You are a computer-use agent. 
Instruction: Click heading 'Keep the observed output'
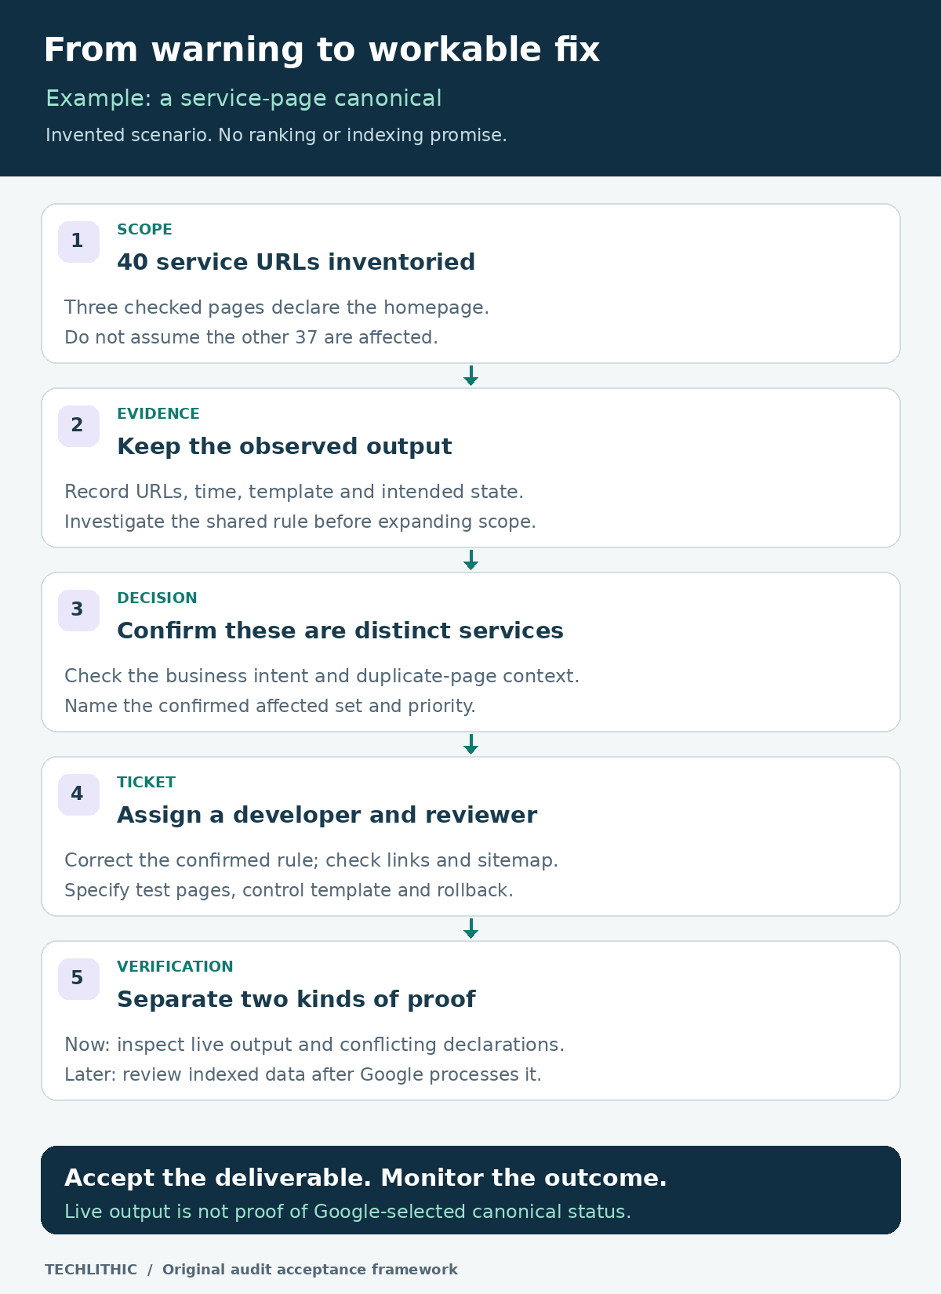click(x=284, y=446)
